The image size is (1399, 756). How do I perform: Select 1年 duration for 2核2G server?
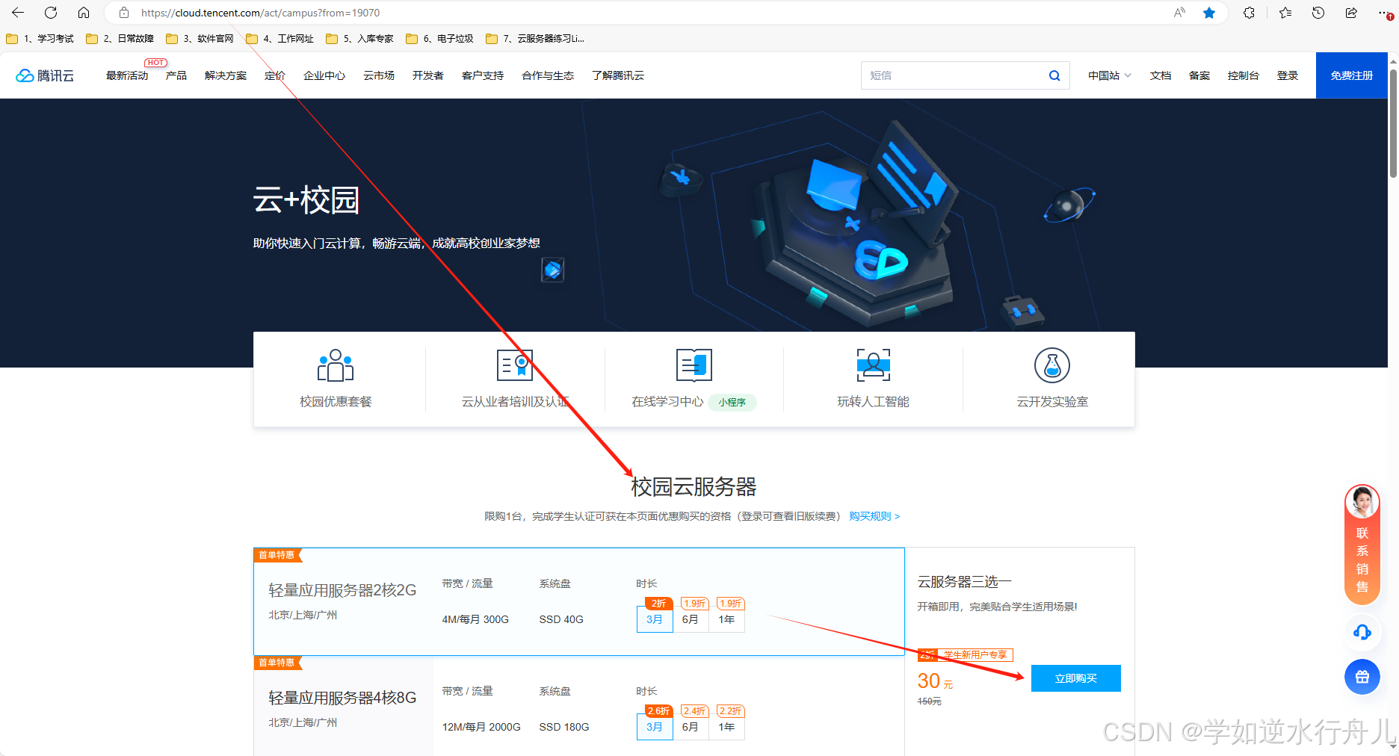(x=726, y=619)
